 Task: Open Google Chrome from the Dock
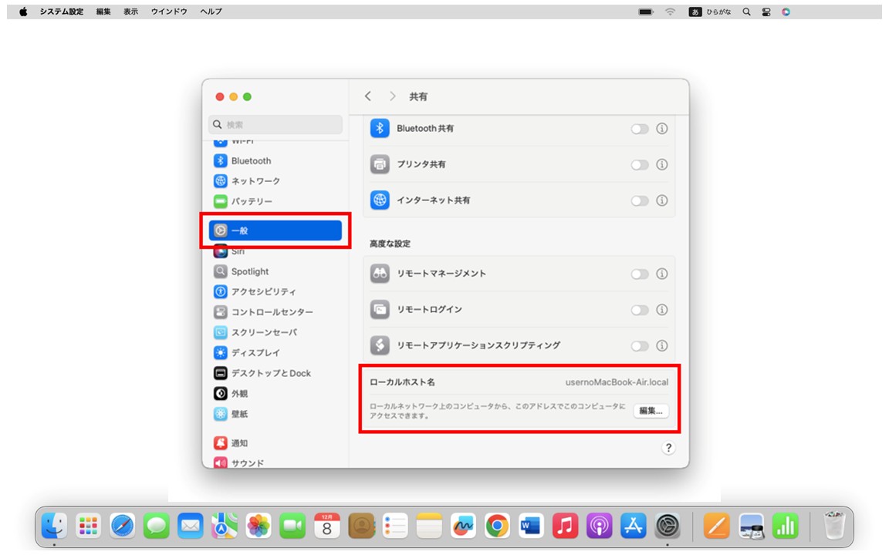(496, 526)
